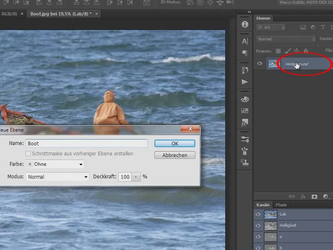Toggle lock position icon
333x250 pixels.
click(296, 50)
